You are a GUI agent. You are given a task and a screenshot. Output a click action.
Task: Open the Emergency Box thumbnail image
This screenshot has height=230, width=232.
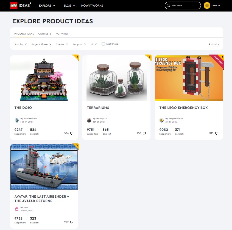[x=189, y=78]
